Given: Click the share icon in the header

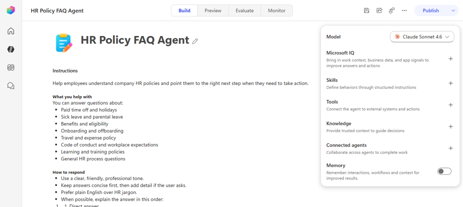Looking at the screenshot, I should (379, 11).
